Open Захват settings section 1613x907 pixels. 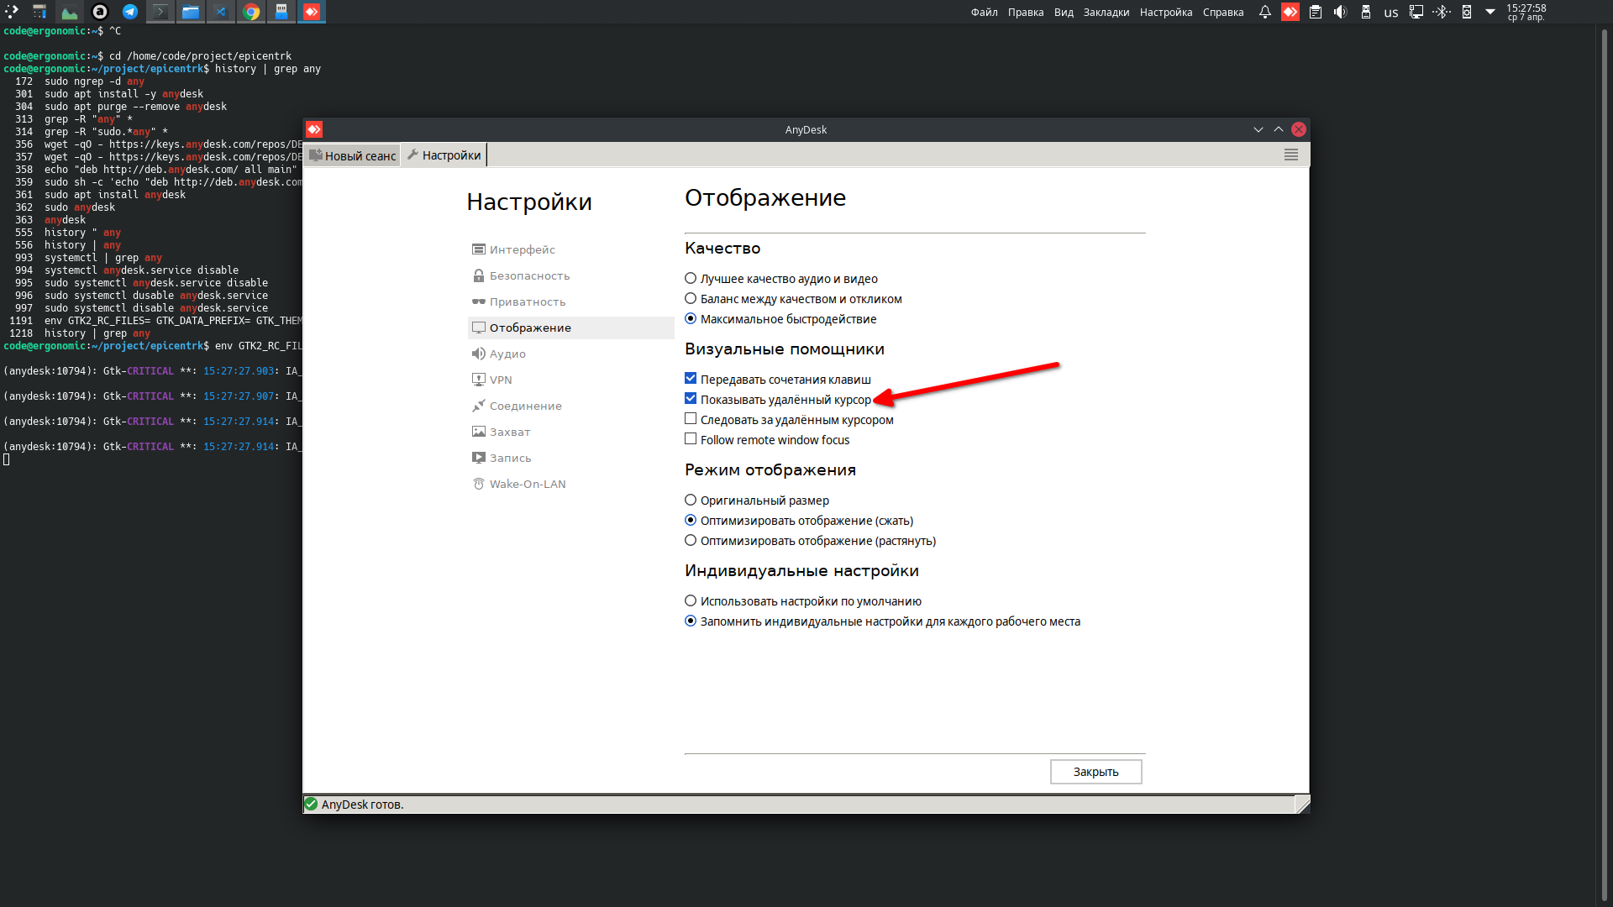tap(570, 432)
